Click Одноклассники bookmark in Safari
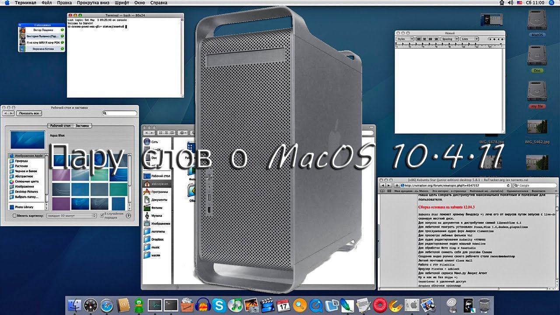The width and height of the screenshot is (560, 315). click(x=518, y=191)
